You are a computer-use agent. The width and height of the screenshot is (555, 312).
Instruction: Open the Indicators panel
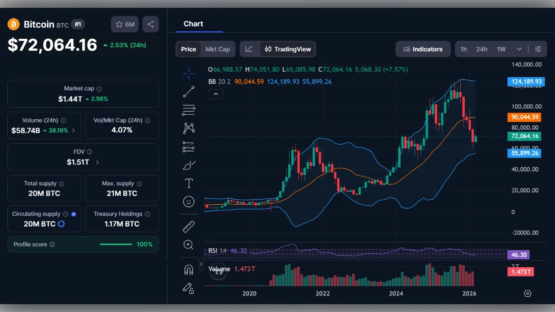point(423,49)
